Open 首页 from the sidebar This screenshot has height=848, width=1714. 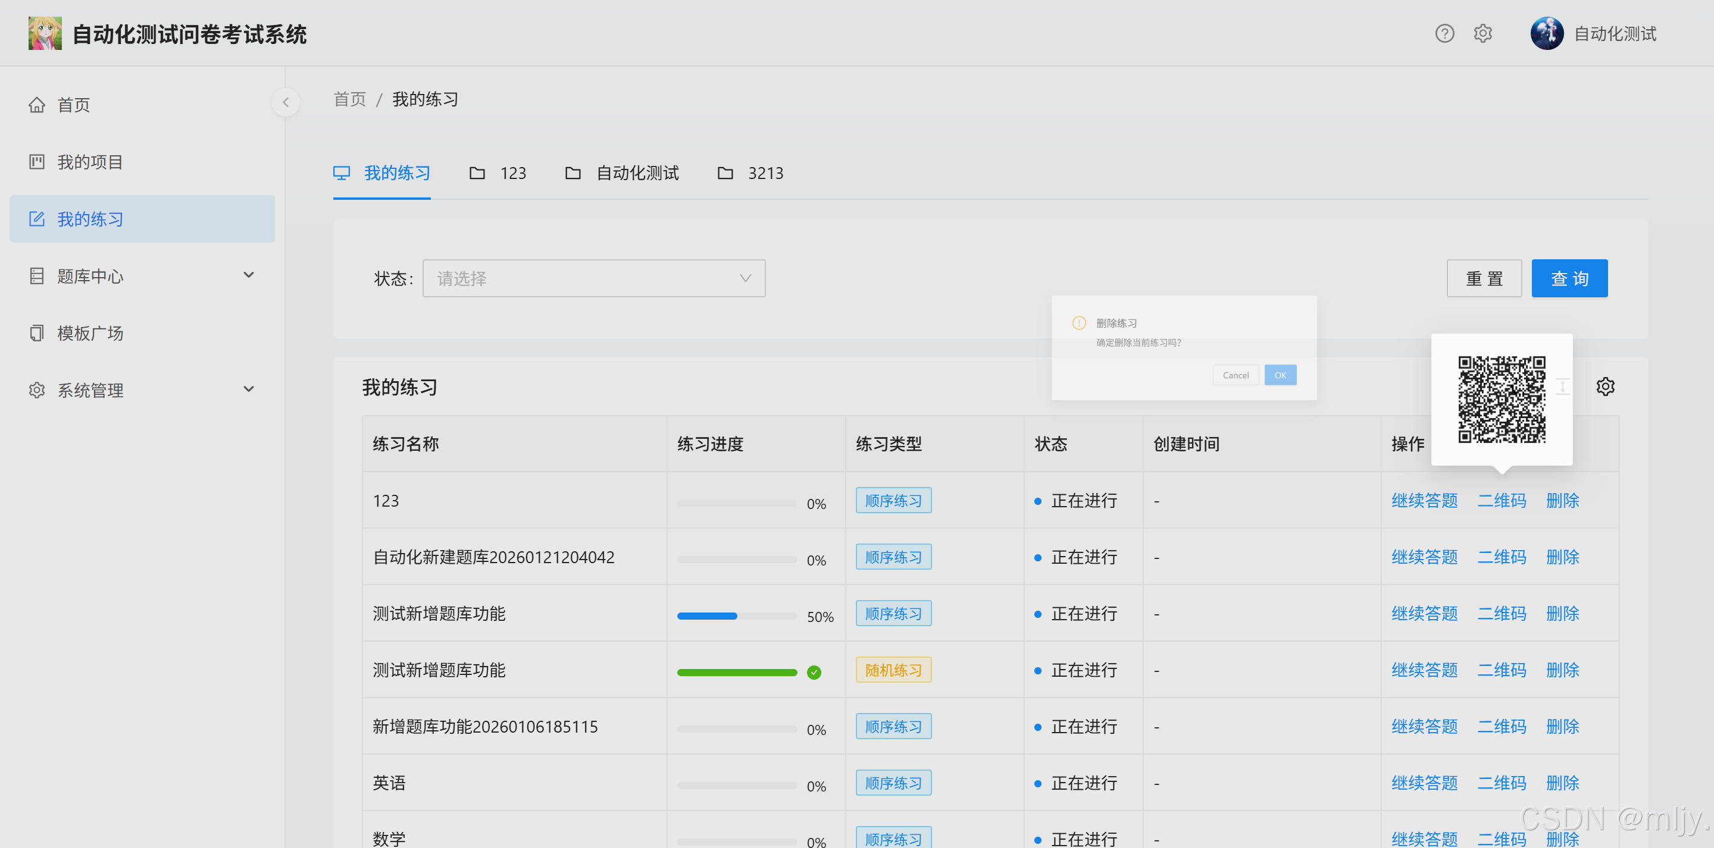tap(73, 105)
